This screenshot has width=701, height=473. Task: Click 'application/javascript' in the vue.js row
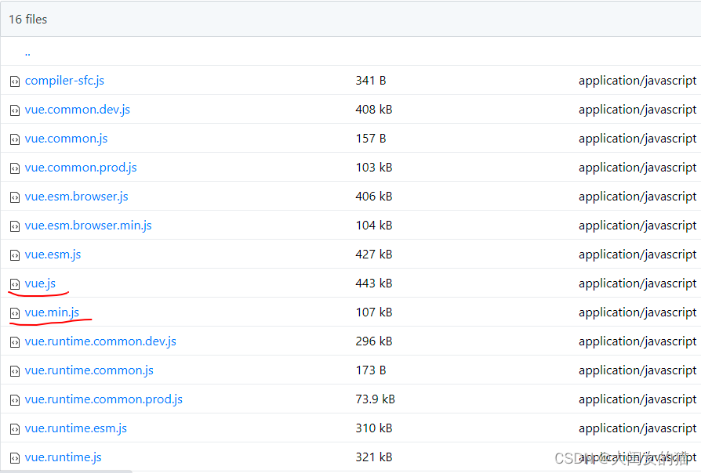point(637,284)
